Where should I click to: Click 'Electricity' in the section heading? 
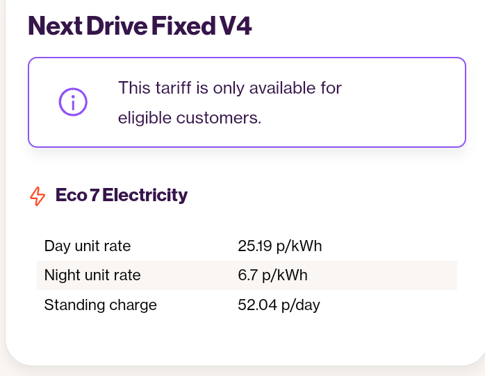145,195
